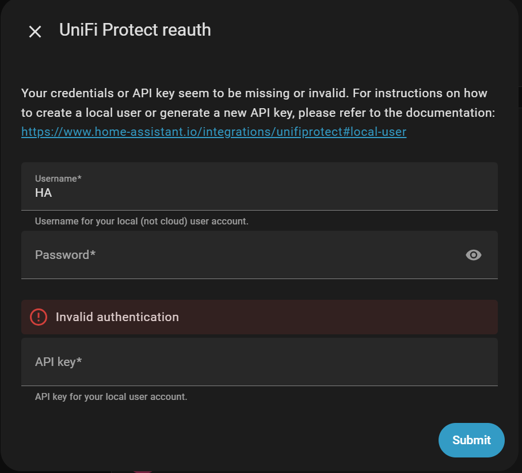
Task: Click the "HA" username value
Action: [x=44, y=193]
